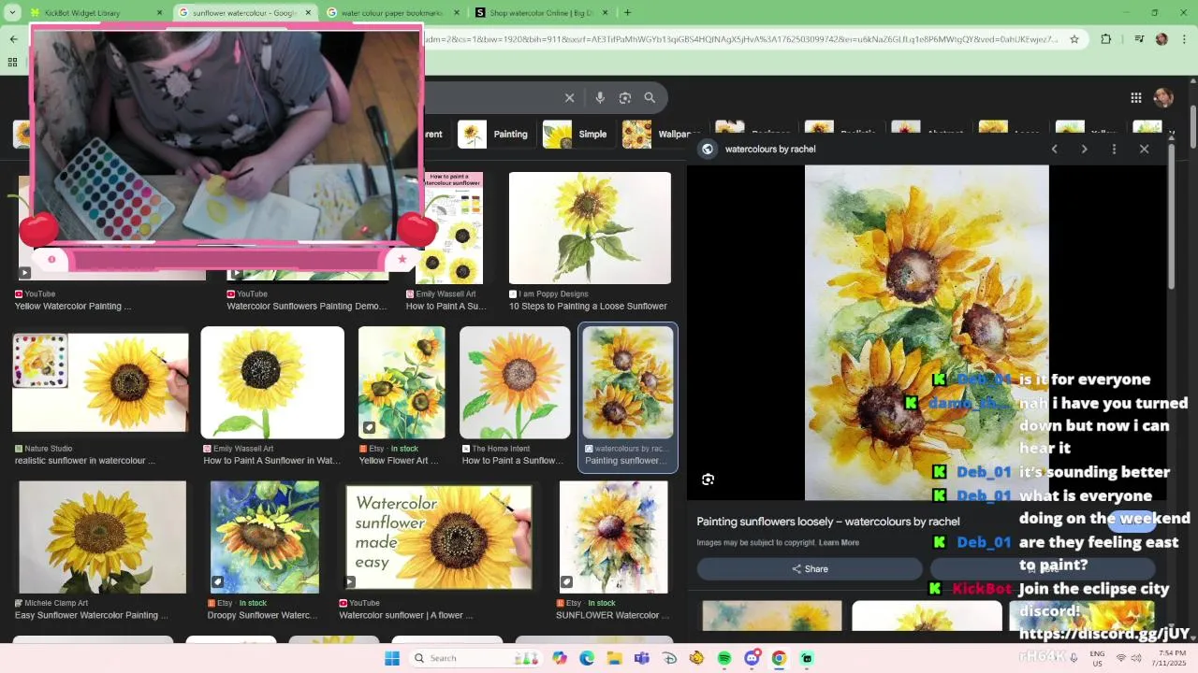Share the previewed sunflower image
This screenshot has height=673, width=1198.
point(810,568)
